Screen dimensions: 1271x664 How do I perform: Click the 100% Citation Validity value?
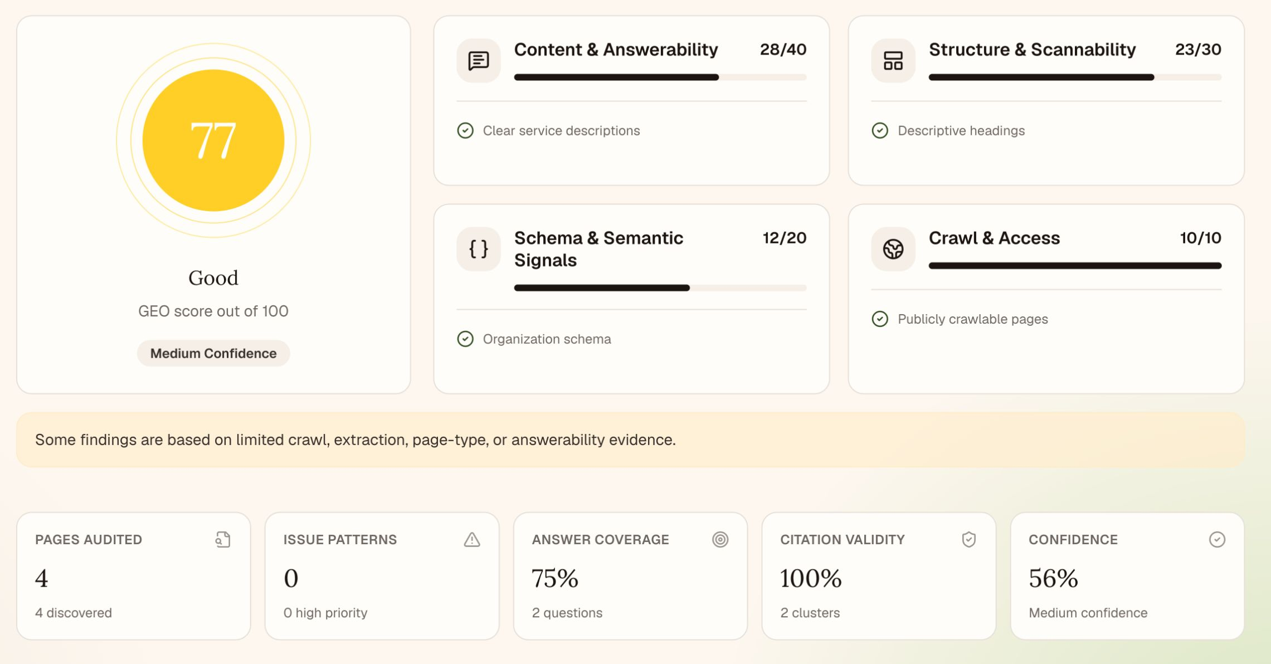(x=811, y=578)
